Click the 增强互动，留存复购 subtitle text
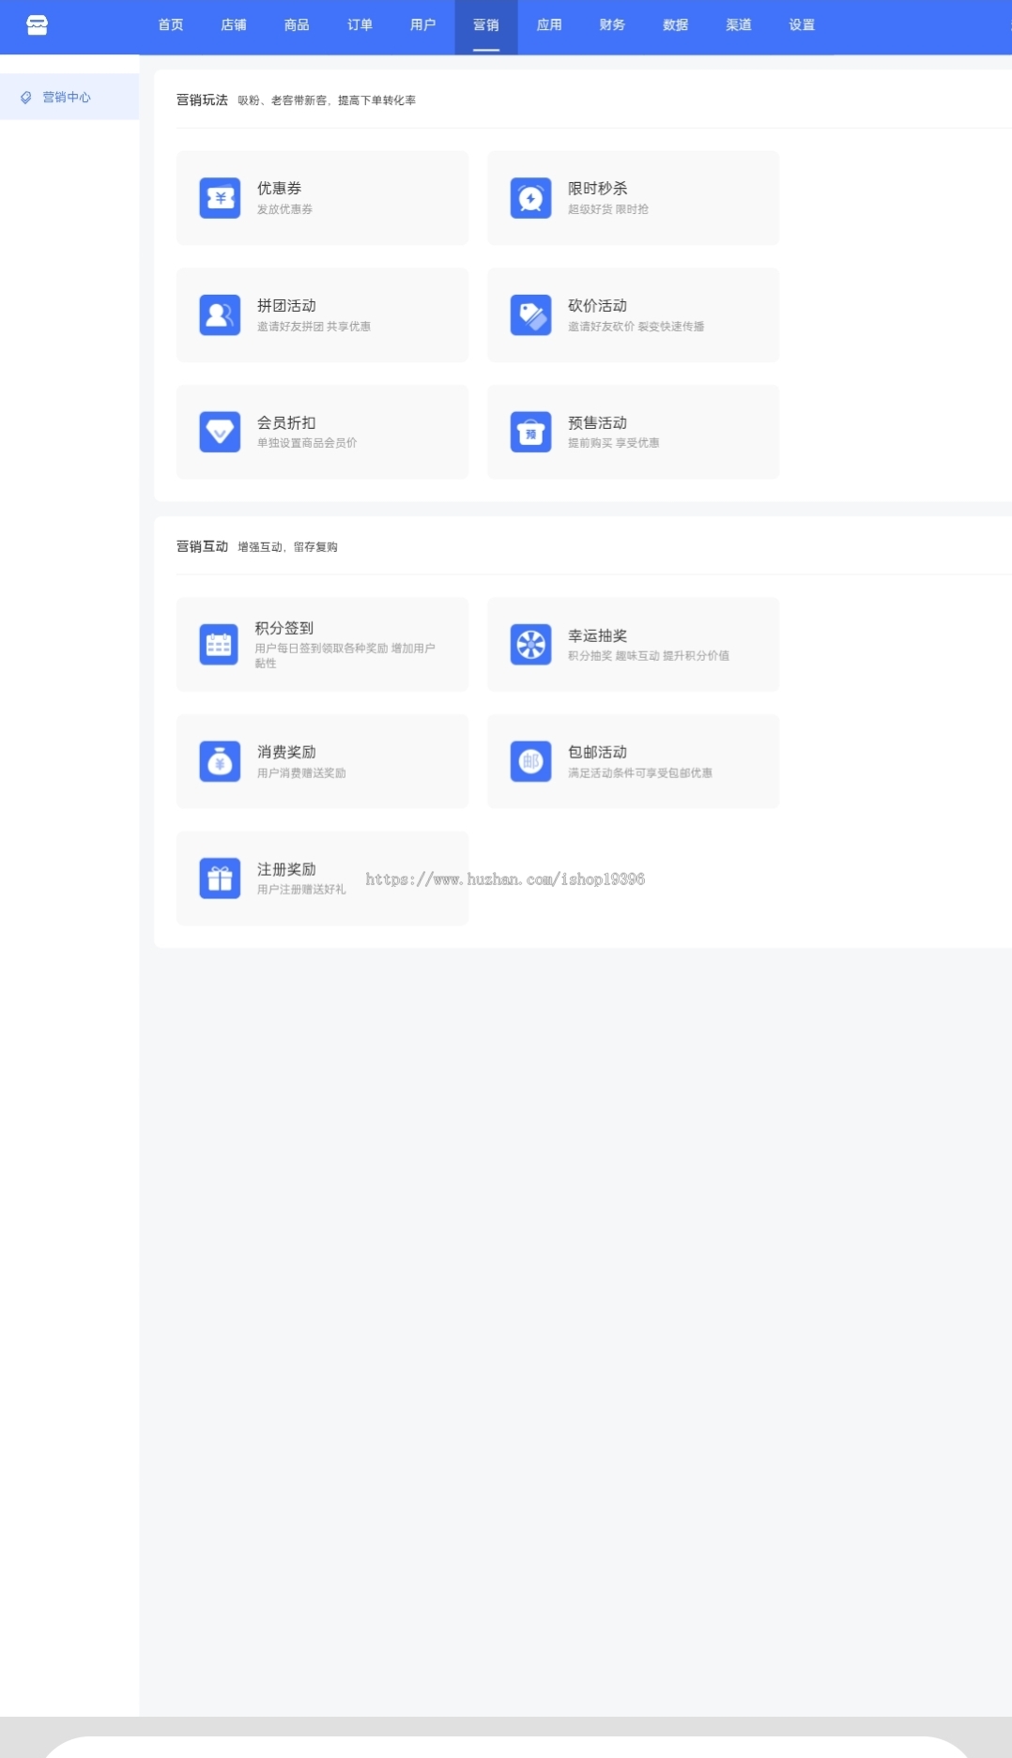The image size is (1012, 1758). click(x=287, y=547)
